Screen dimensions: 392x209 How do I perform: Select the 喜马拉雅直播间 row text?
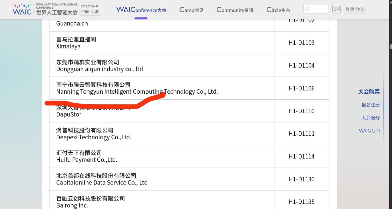(76, 39)
